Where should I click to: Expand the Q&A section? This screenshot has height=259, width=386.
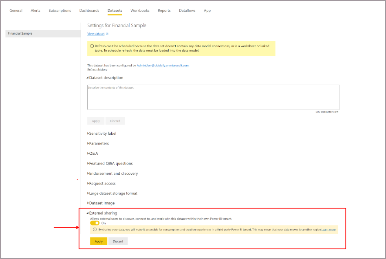[x=93, y=153]
